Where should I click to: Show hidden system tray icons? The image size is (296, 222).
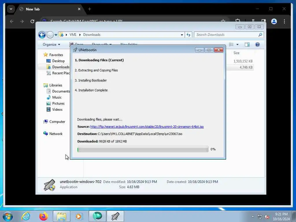click(x=253, y=217)
